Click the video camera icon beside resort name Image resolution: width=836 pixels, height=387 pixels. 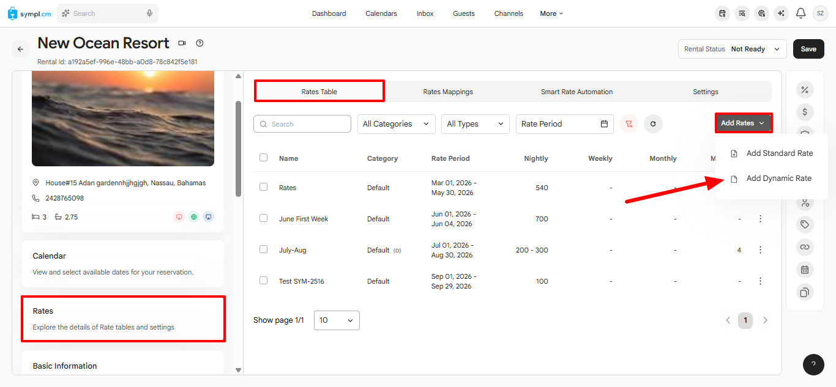182,43
